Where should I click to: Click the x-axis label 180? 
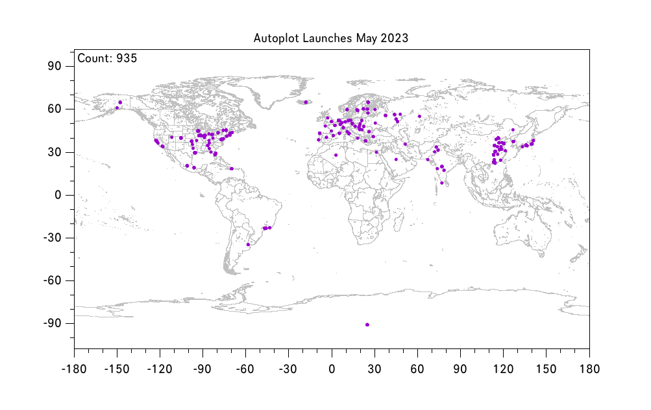click(589, 369)
